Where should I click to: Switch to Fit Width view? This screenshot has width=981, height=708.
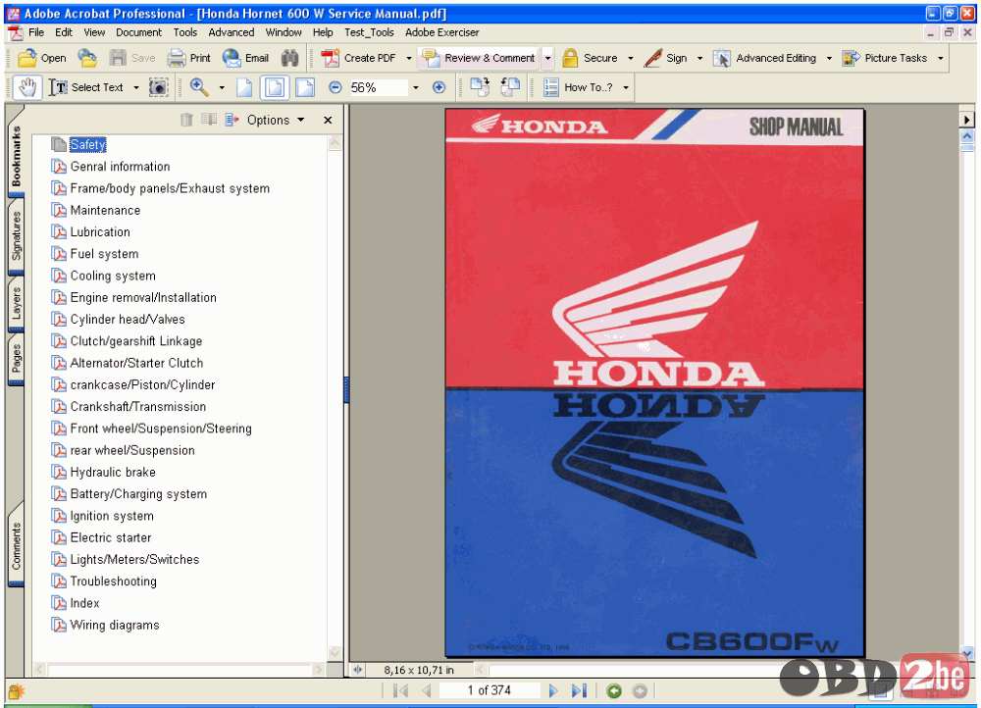(305, 87)
